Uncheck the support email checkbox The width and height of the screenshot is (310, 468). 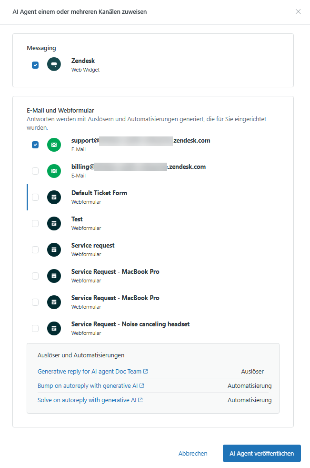[35, 145]
